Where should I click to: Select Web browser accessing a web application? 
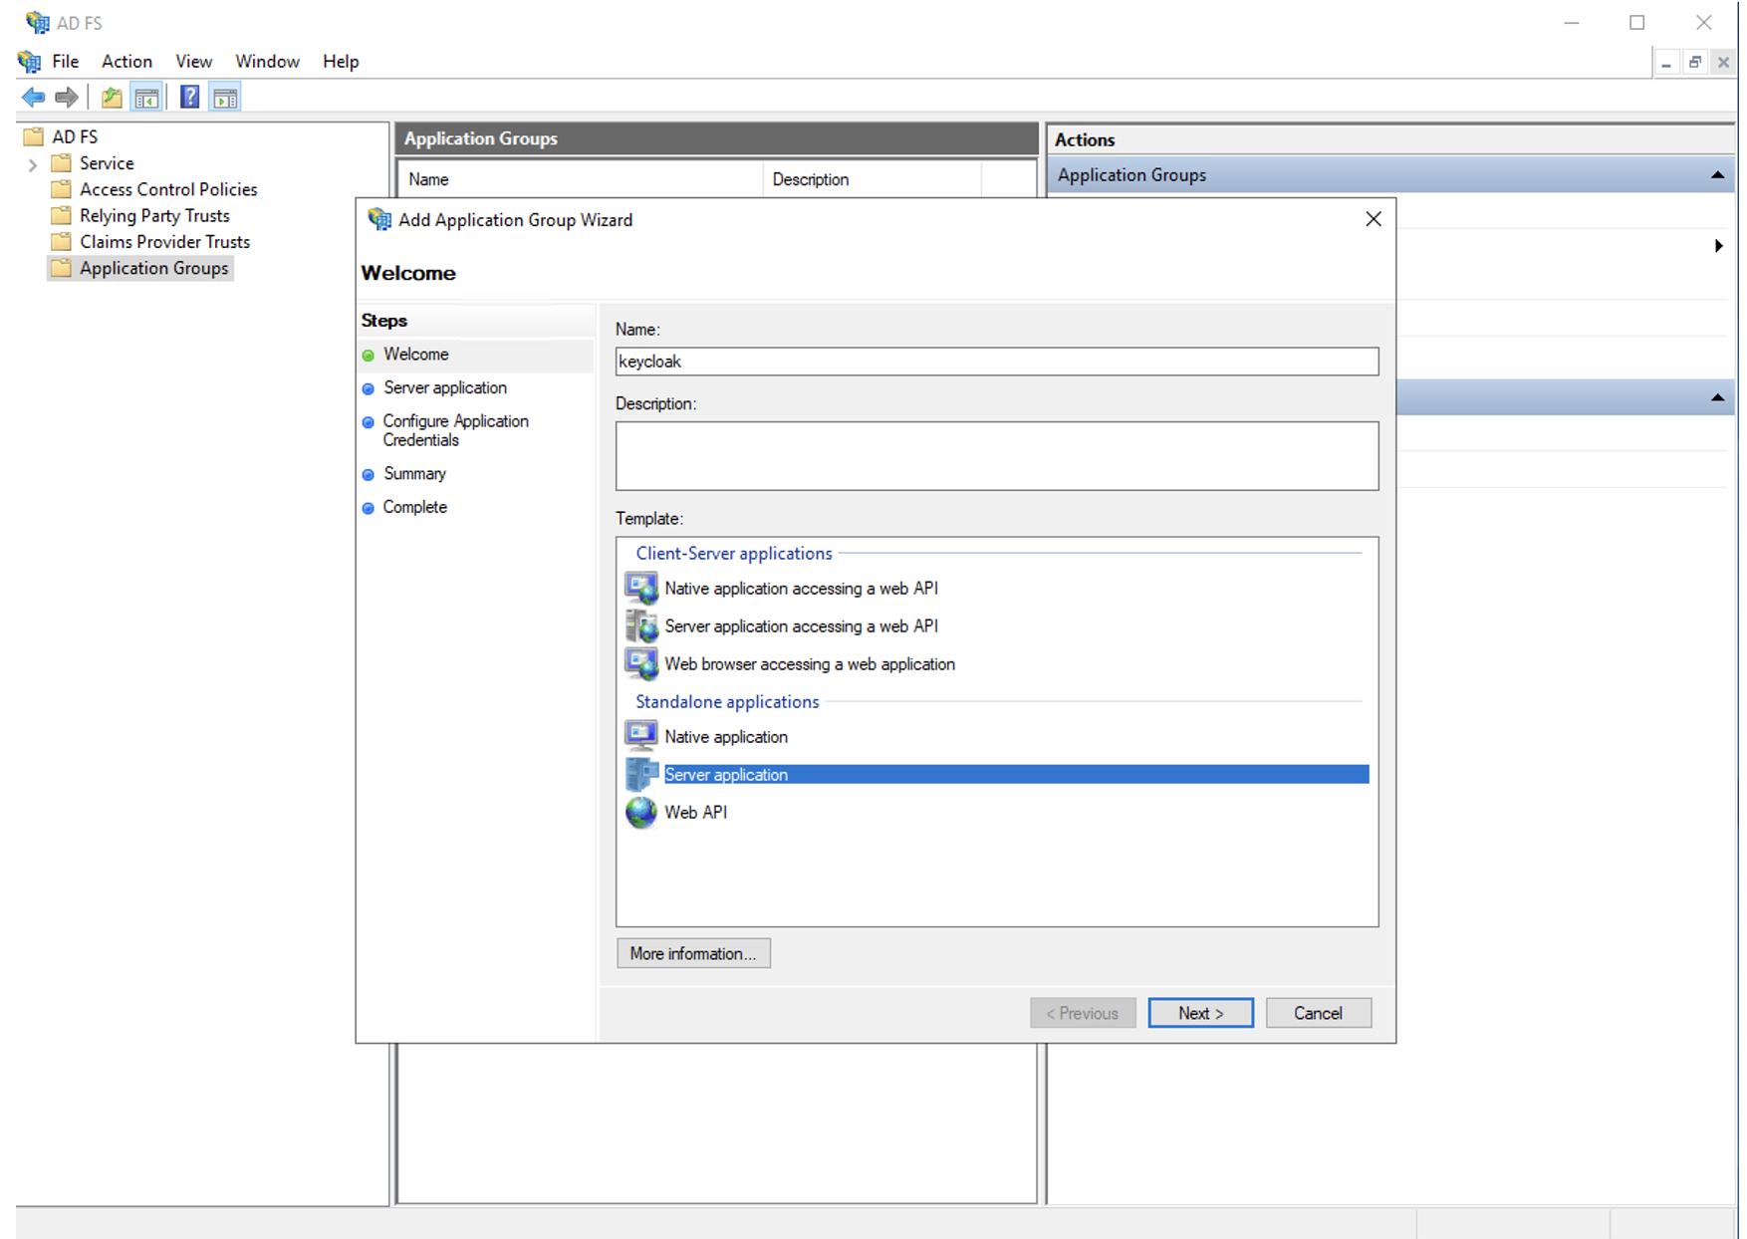coord(810,664)
